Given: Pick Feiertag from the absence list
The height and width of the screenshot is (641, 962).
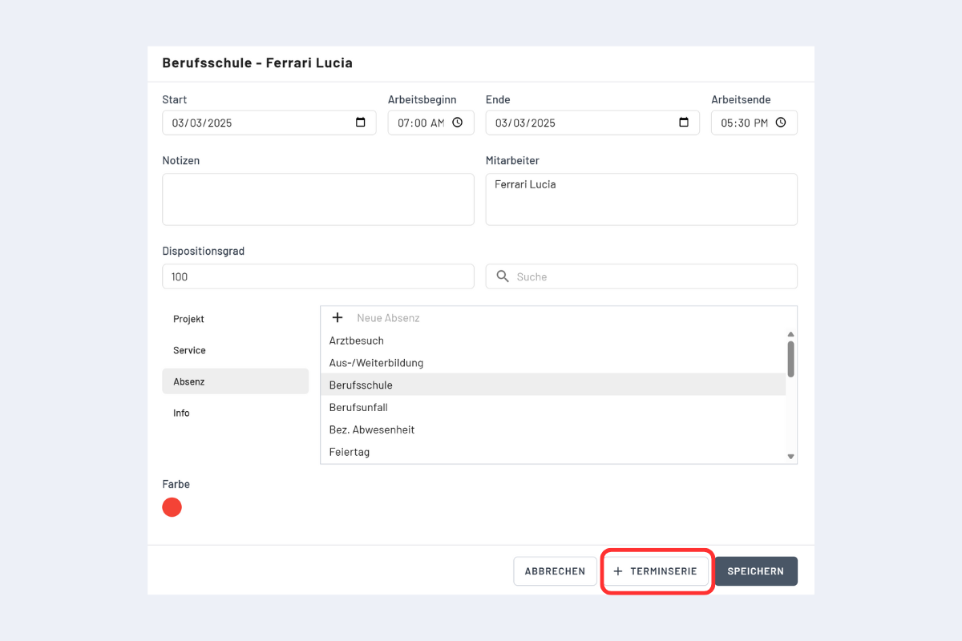Looking at the screenshot, I should click(x=350, y=452).
